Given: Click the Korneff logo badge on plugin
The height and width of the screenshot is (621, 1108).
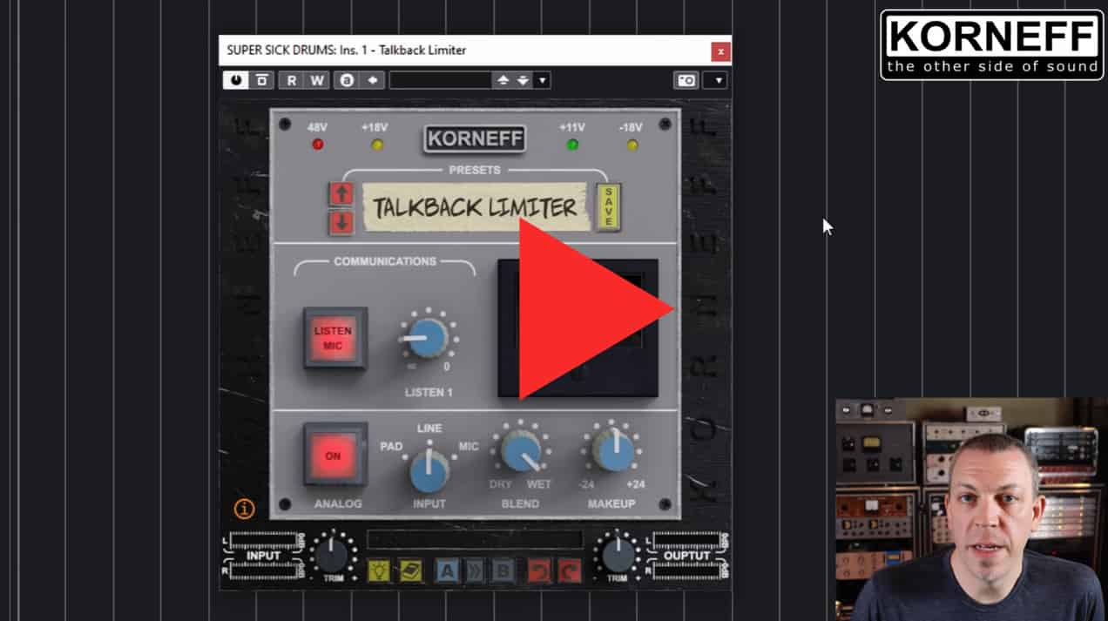Looking at the screenshot, I should [x=475, y=138].
